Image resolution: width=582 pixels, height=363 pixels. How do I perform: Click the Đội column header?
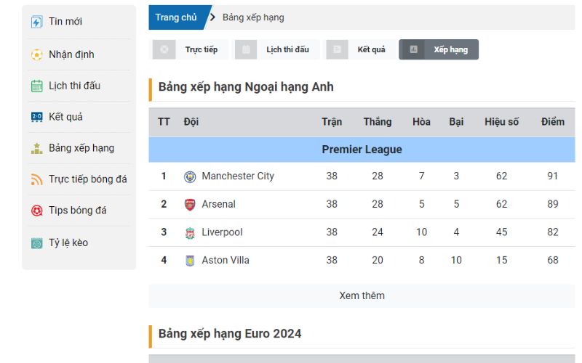click(x=191, y=122)
